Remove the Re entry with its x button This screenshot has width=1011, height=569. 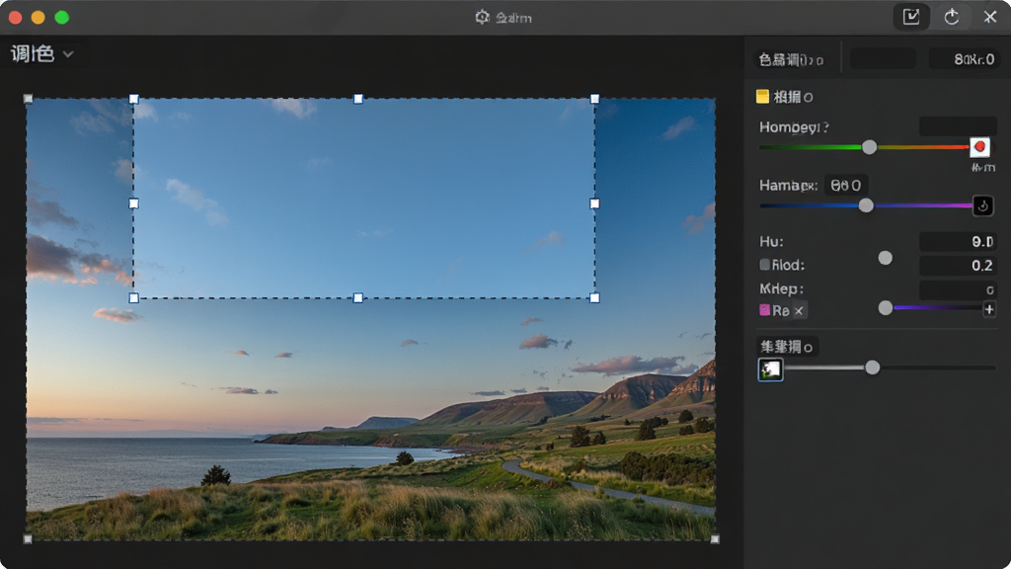(799, 311)
